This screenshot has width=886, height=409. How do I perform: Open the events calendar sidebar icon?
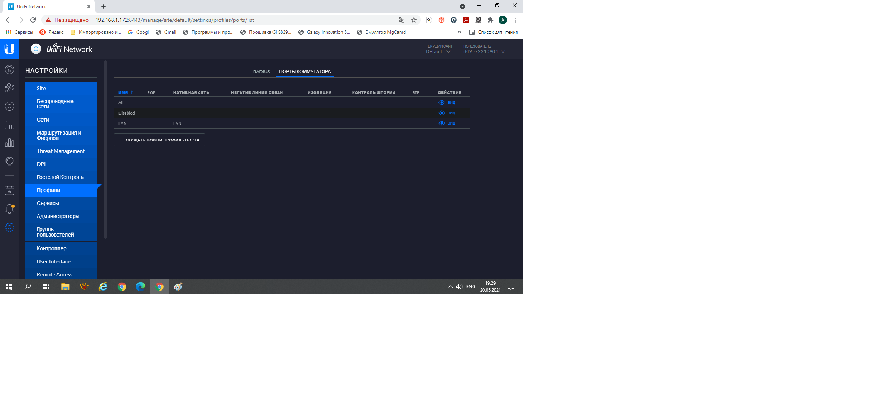[10, 191]
